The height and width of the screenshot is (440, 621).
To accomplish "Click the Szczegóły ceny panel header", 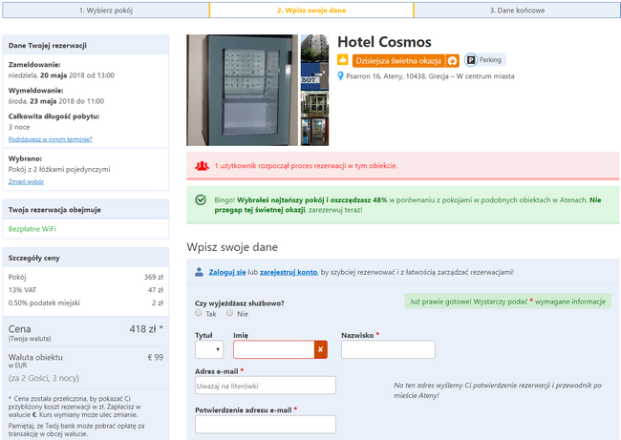I will pos(86,258).
